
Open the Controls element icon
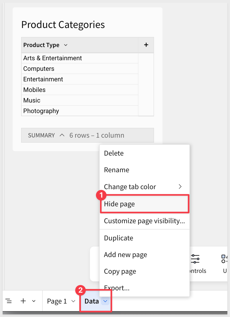click(195, 259)
